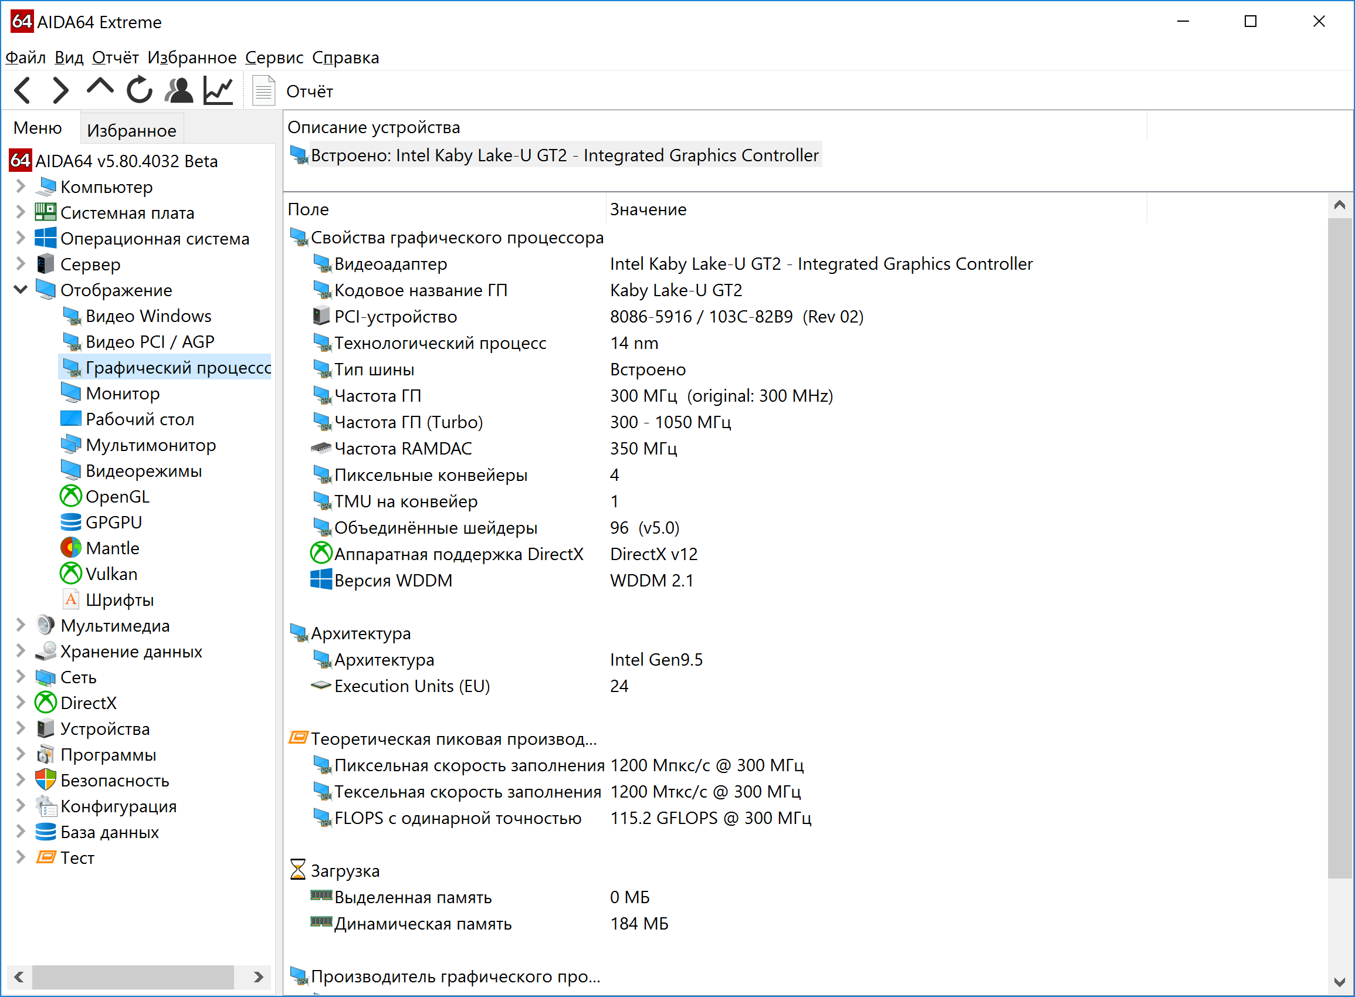The height and width of the screenshot is (997, 1355).
Task: Expand the Системная плата tree node
Action: pos(21,212)
